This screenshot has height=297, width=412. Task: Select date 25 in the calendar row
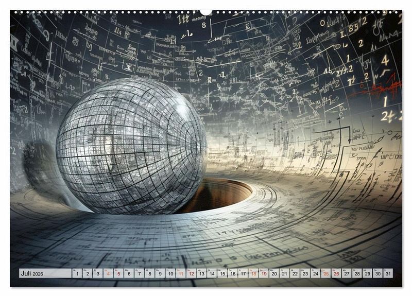(x=326, y=274)
